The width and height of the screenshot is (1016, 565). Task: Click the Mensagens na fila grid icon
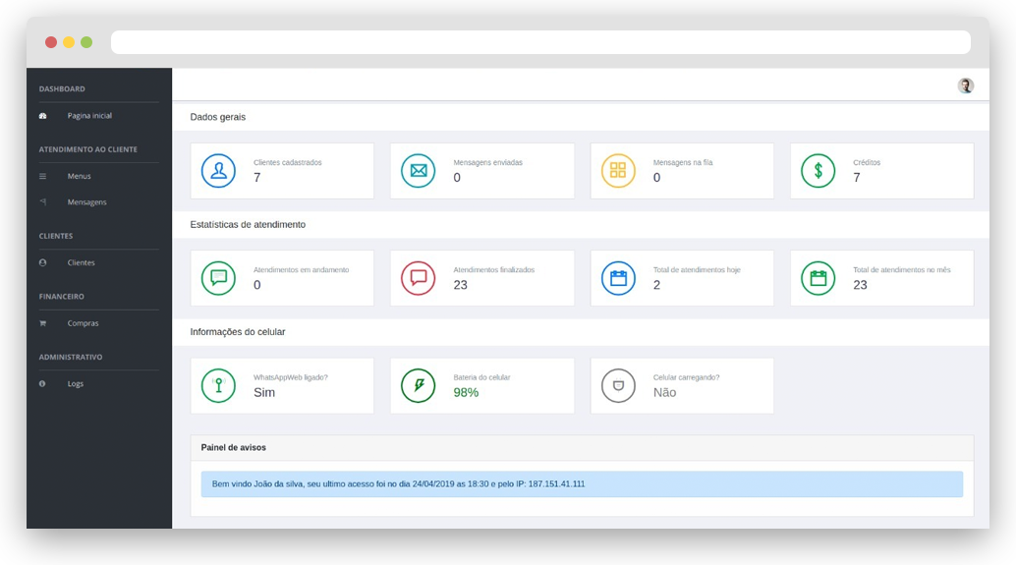618,171
